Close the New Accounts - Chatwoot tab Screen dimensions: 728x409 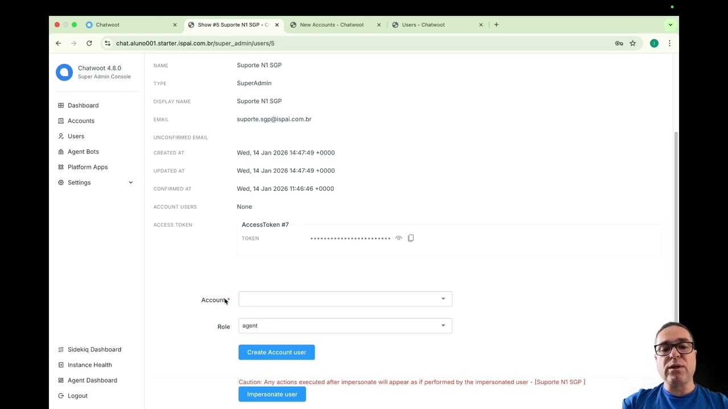point(379,24)
